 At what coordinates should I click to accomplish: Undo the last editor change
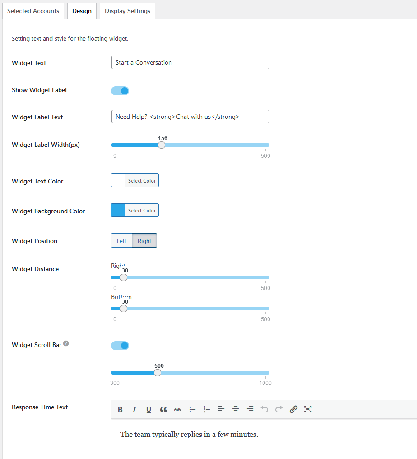[264, 409]
